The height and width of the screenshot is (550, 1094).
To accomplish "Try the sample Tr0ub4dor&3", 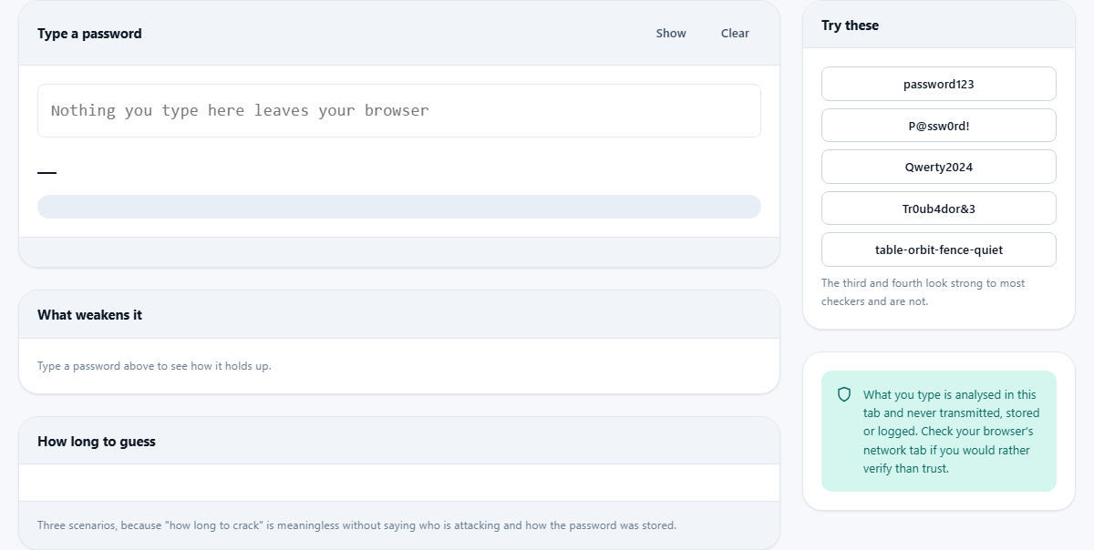I will (x=939, y=209).
